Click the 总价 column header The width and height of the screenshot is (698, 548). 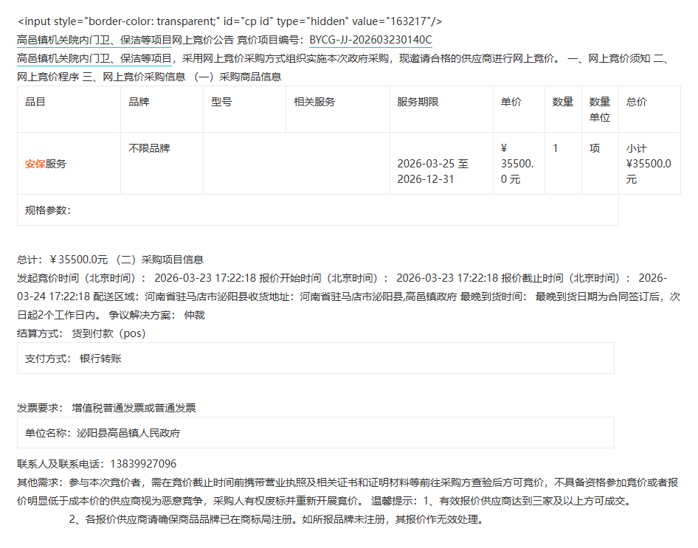636,102
